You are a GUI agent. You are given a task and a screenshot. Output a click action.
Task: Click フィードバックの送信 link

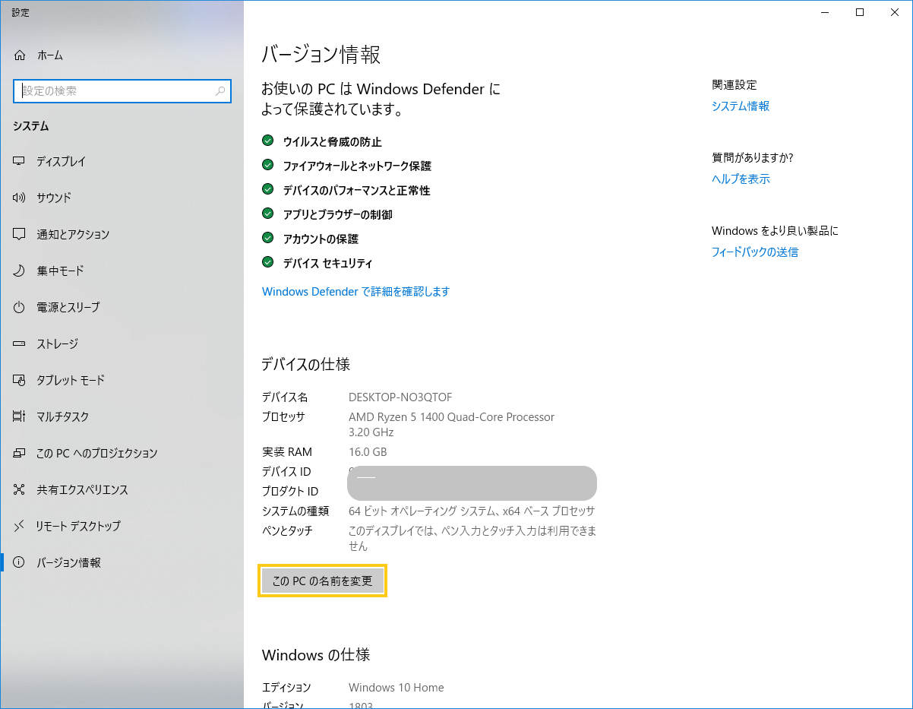[755, 252]
